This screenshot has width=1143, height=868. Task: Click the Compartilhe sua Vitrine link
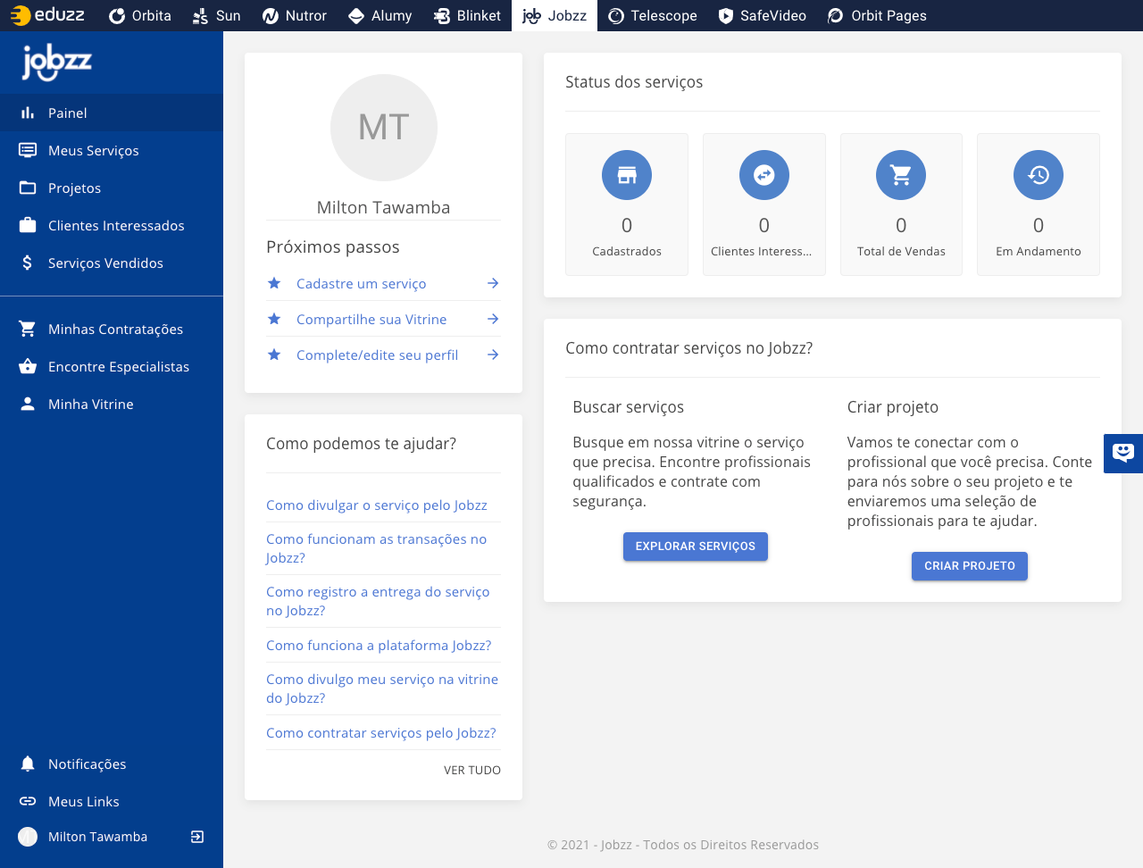click(x=371, y=319)
